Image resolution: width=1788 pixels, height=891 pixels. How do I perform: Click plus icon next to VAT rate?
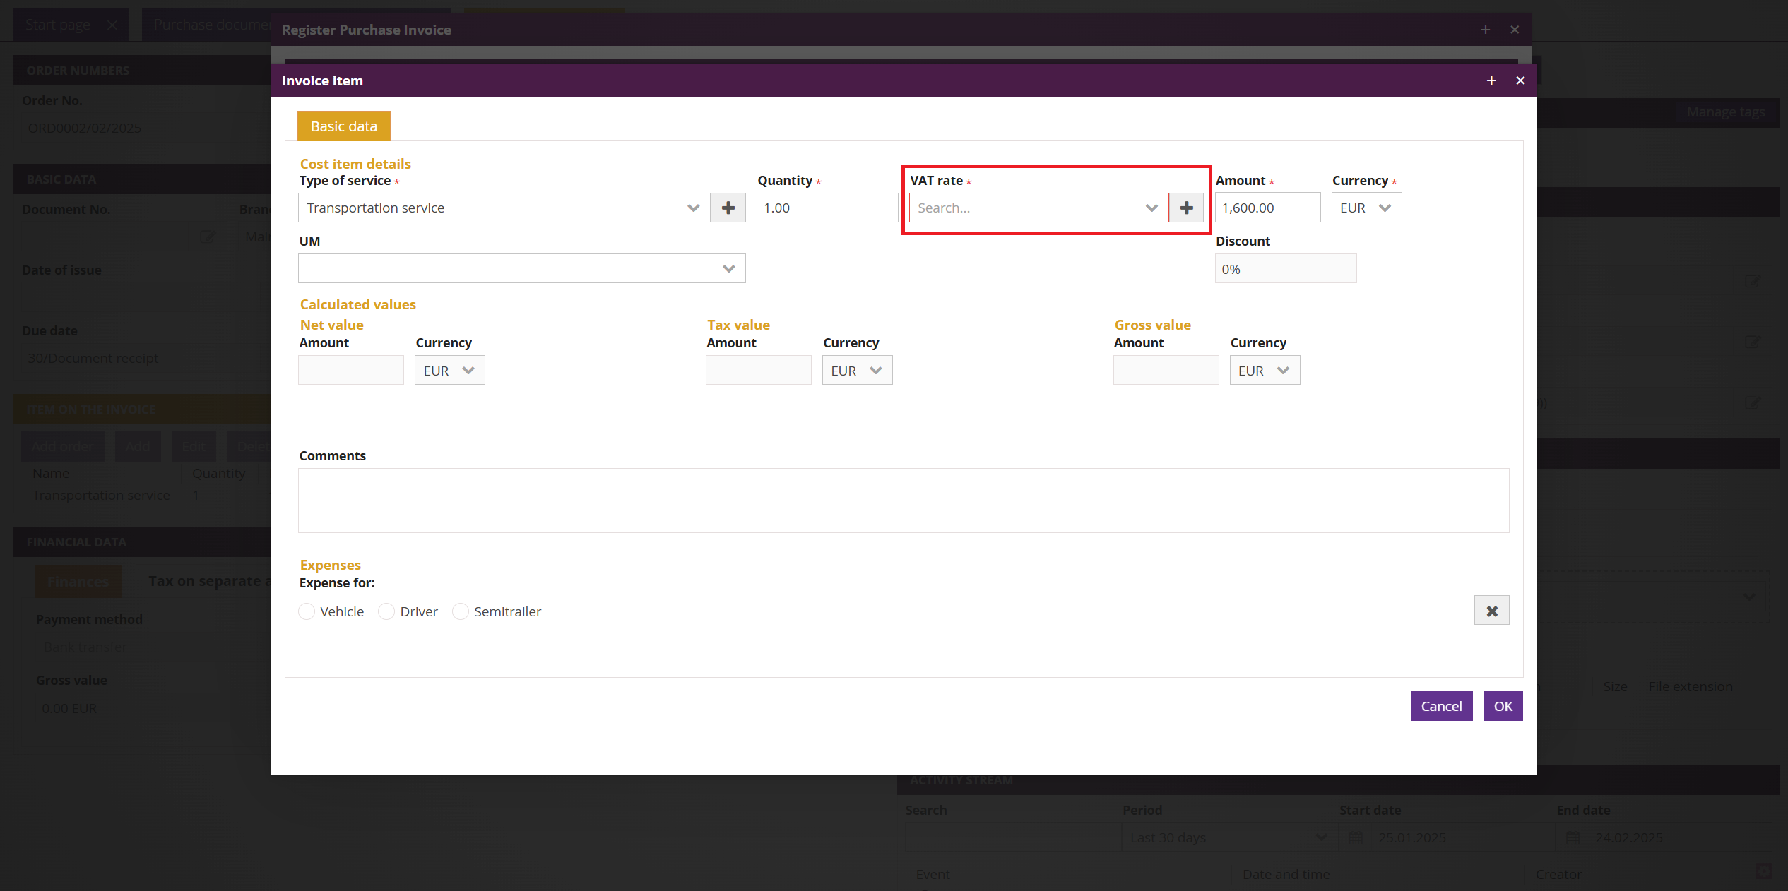pos(1186,208)
